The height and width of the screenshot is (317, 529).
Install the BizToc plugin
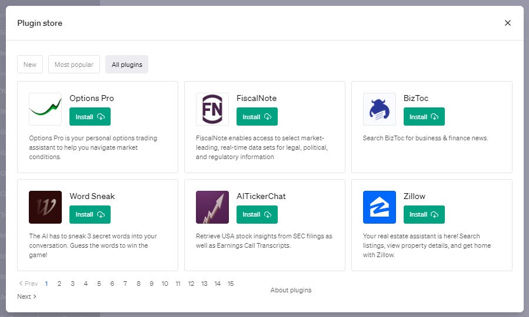tap(424, 116)
